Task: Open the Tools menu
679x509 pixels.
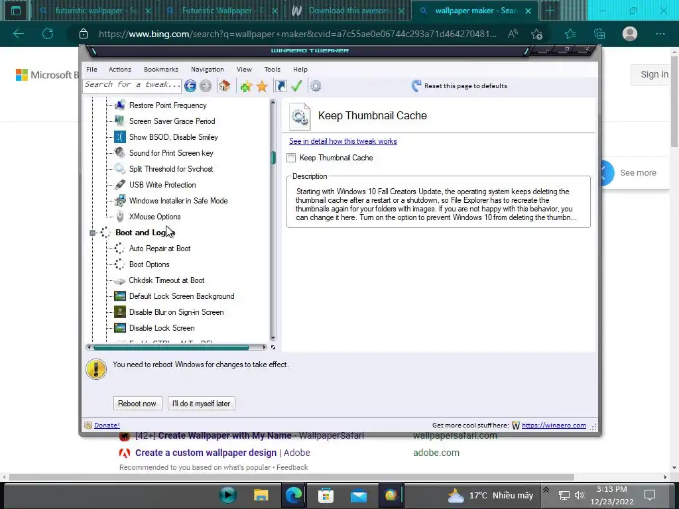Action: (272, 69)
